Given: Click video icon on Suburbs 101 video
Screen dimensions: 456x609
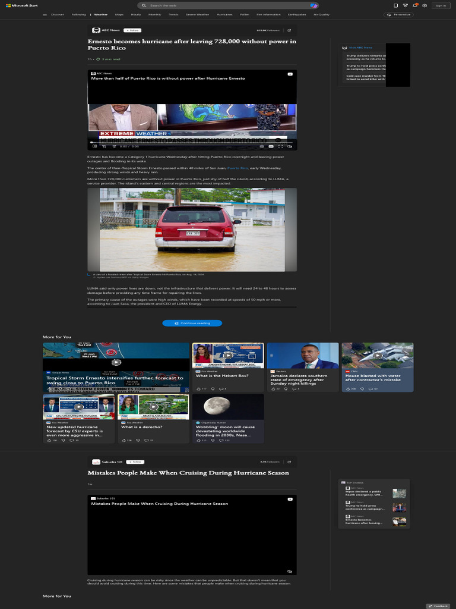Looking at the screenshot, I should coord(290,499).
